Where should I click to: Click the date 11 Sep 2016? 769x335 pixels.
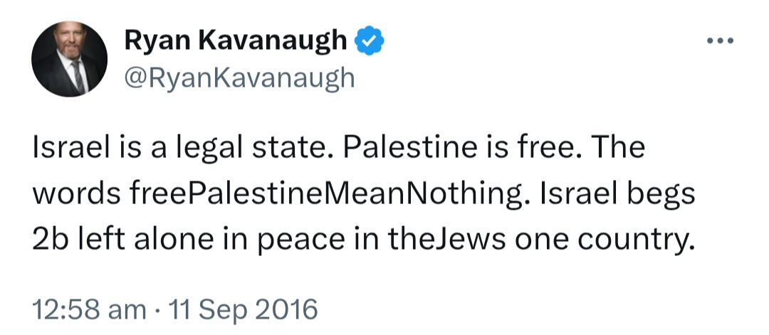click(x=243, y=310)
